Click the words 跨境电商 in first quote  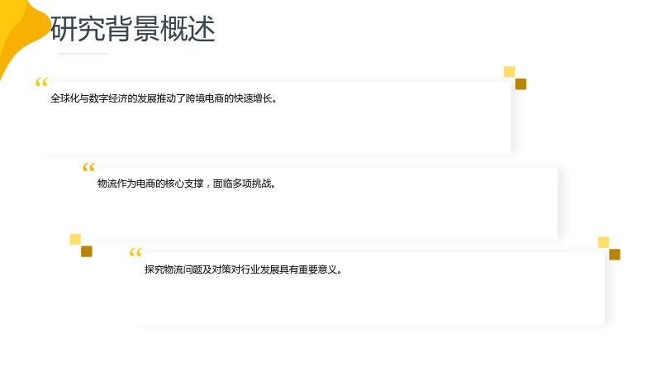pyautogui.click(x=204, y=98)
